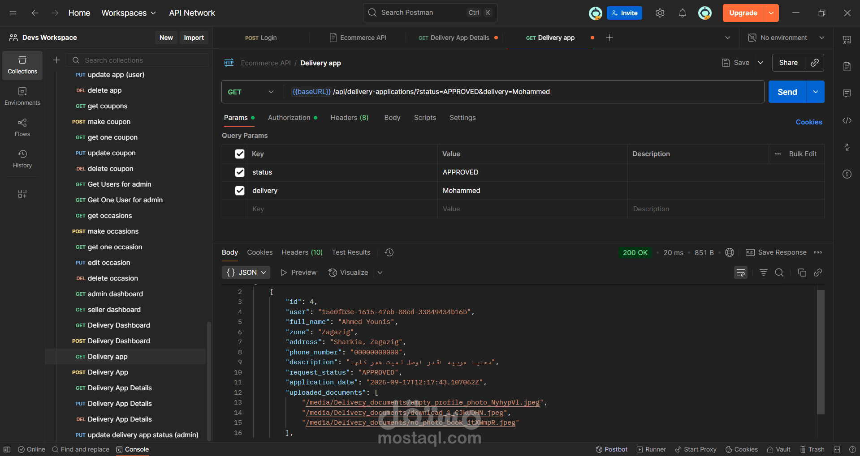Click the Search Postman field

[x=430, y=13]
